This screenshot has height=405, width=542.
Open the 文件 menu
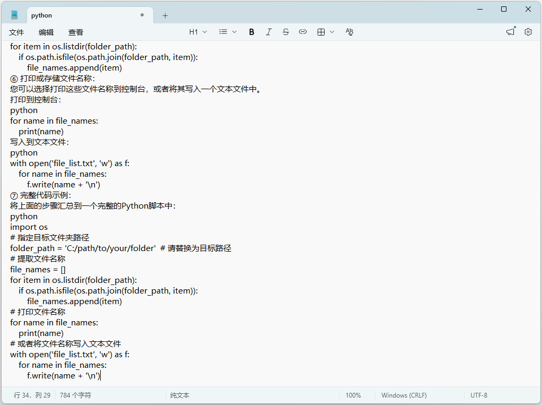click(16, 32)
